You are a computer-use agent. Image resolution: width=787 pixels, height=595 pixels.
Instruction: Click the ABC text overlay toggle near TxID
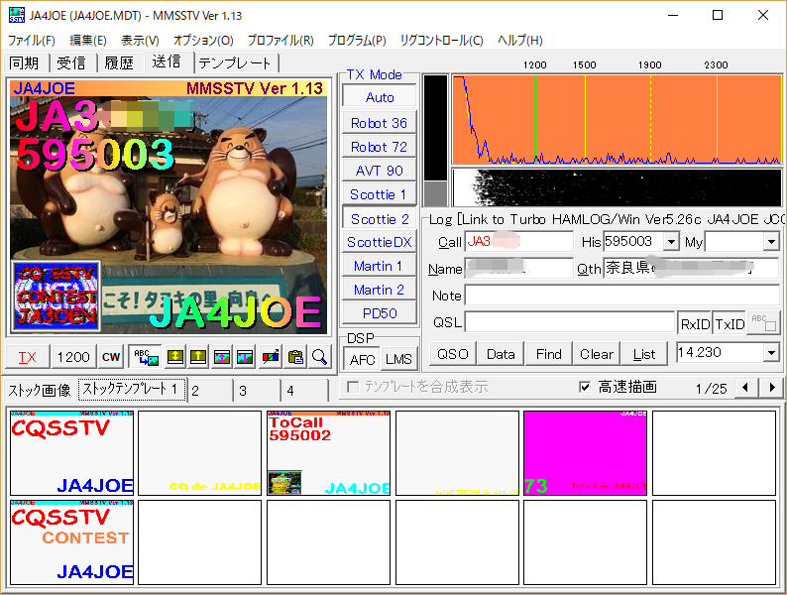click(x=763, y=322)
